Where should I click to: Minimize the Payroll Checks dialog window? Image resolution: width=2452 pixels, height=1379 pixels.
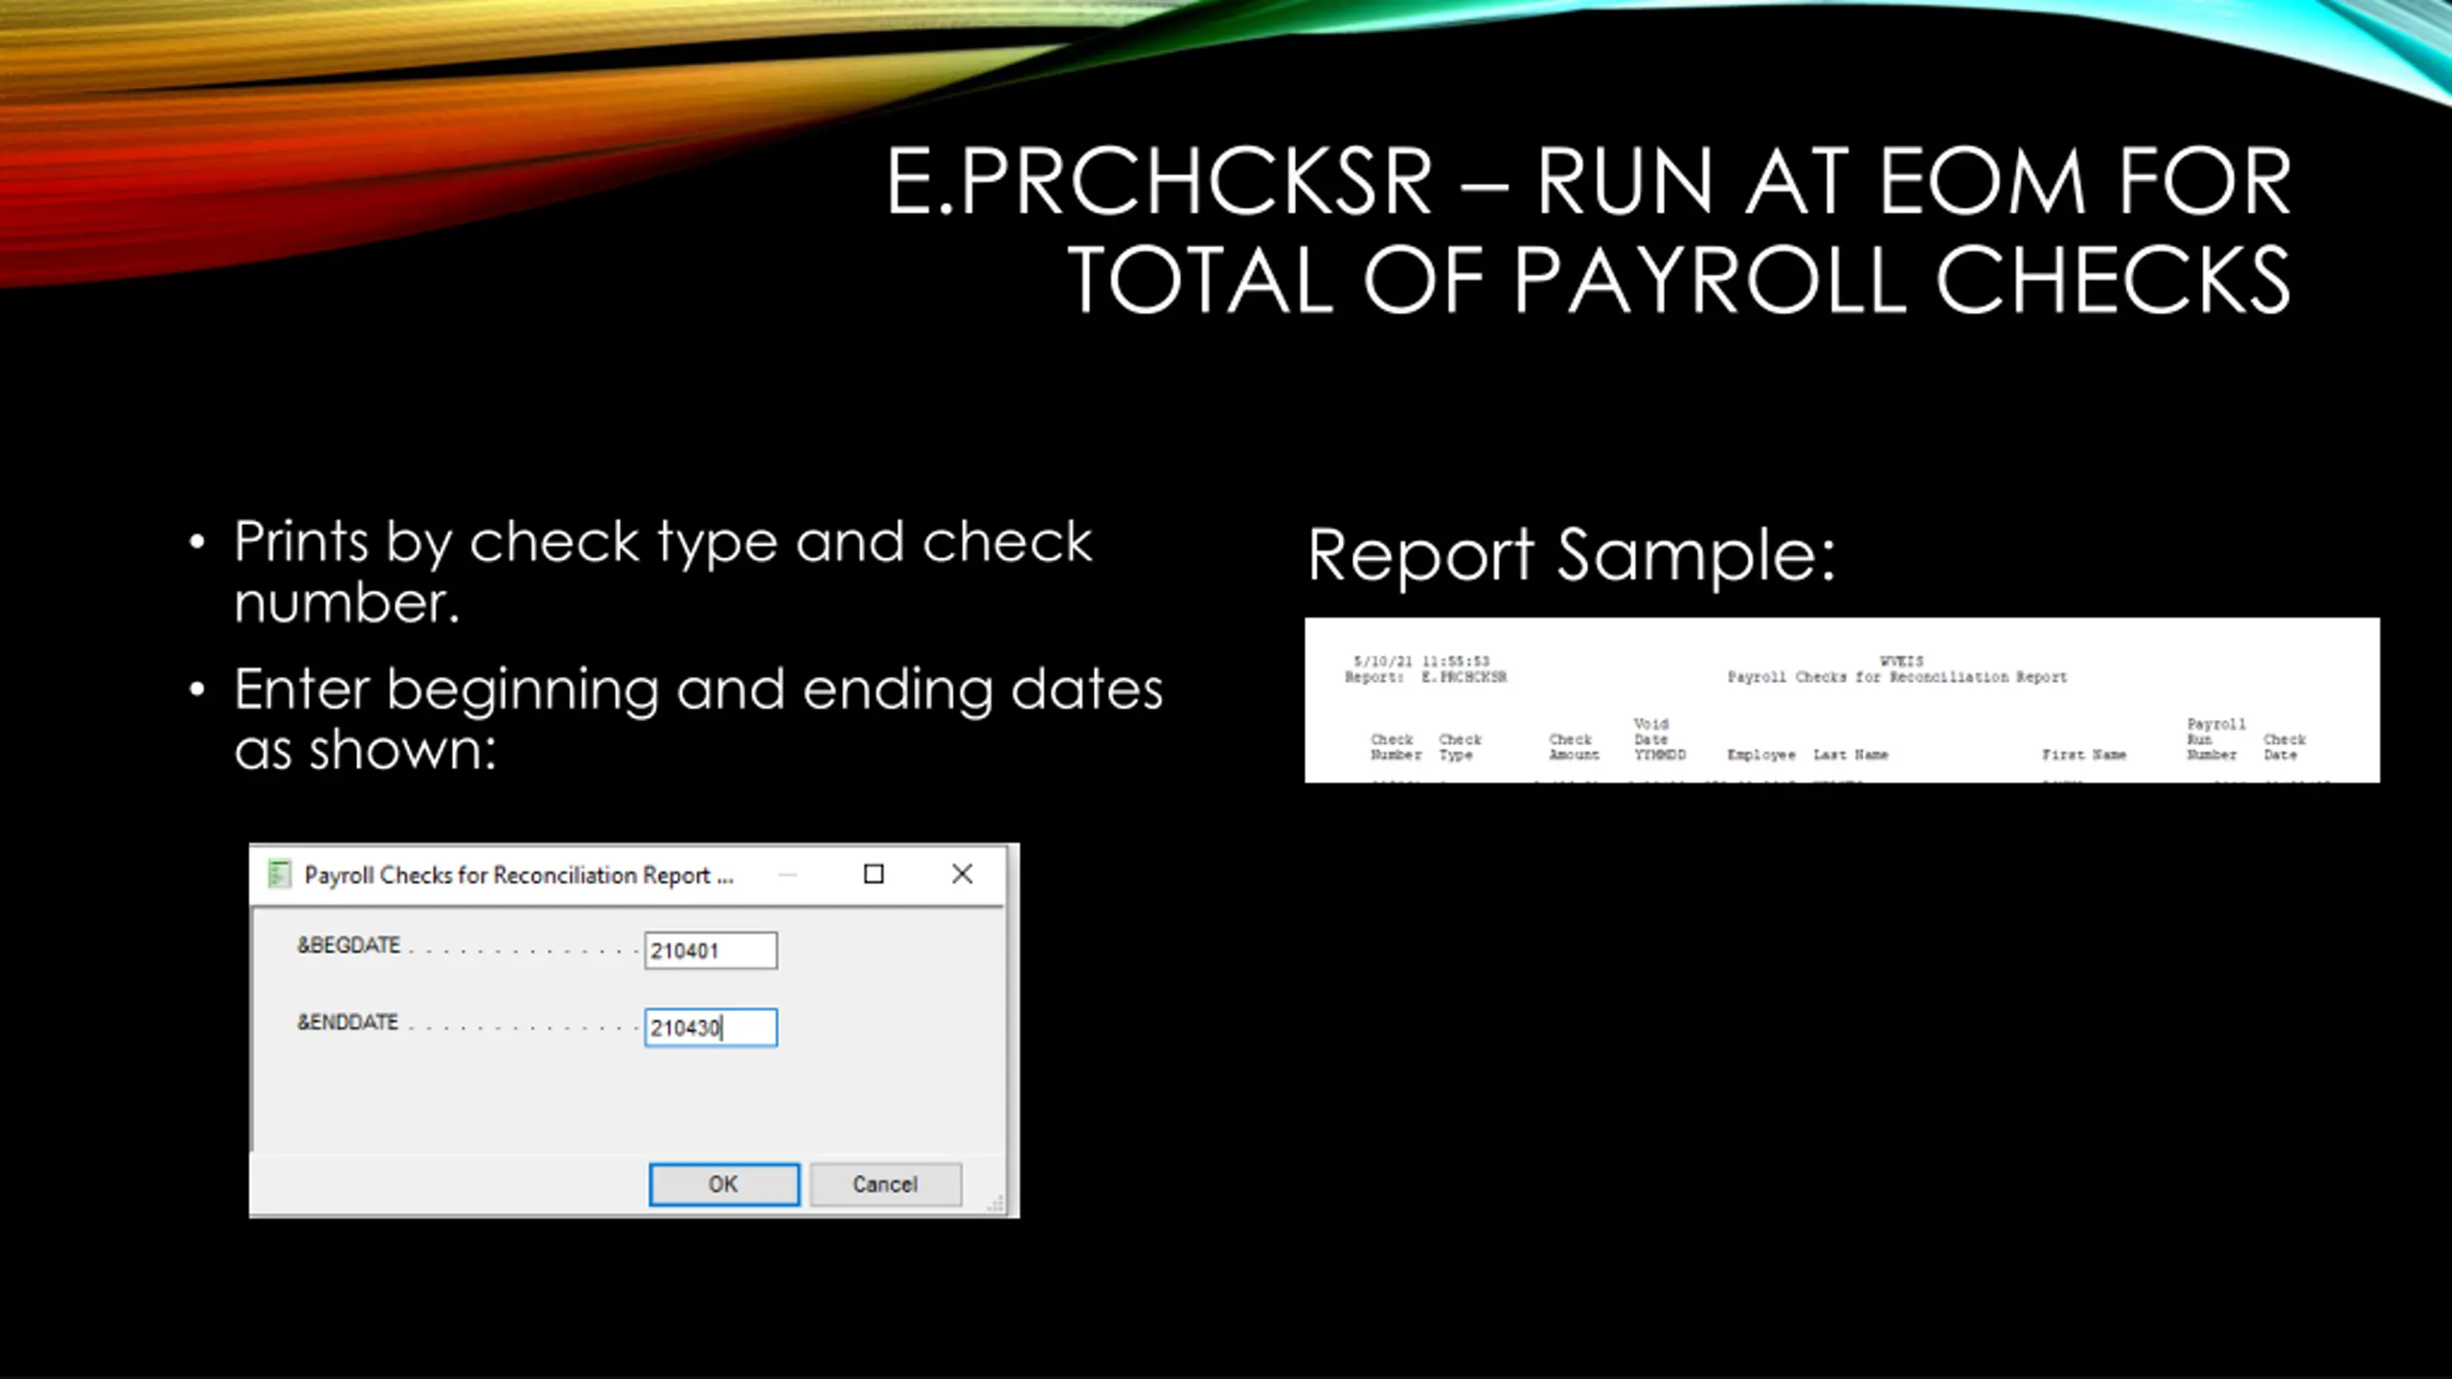coord(787,874)
